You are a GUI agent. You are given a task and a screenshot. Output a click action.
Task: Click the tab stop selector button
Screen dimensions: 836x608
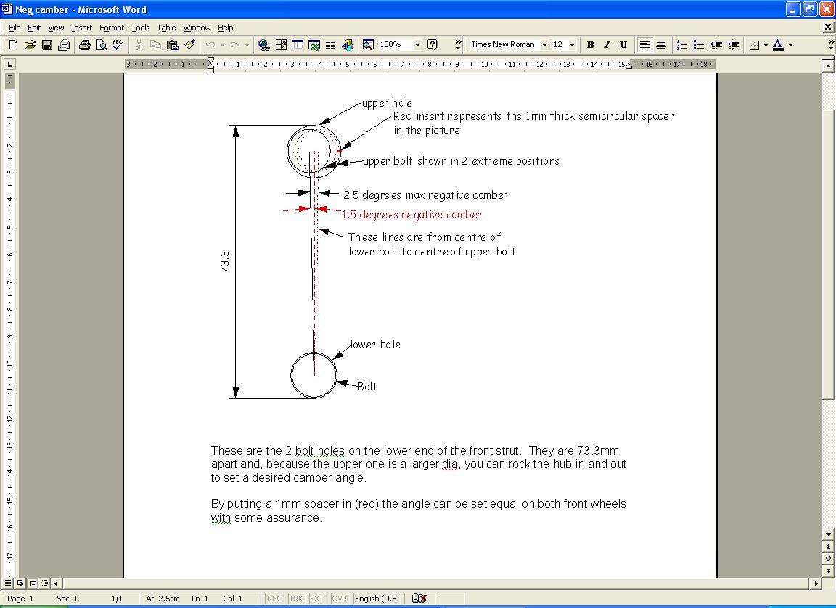(9, 65)
